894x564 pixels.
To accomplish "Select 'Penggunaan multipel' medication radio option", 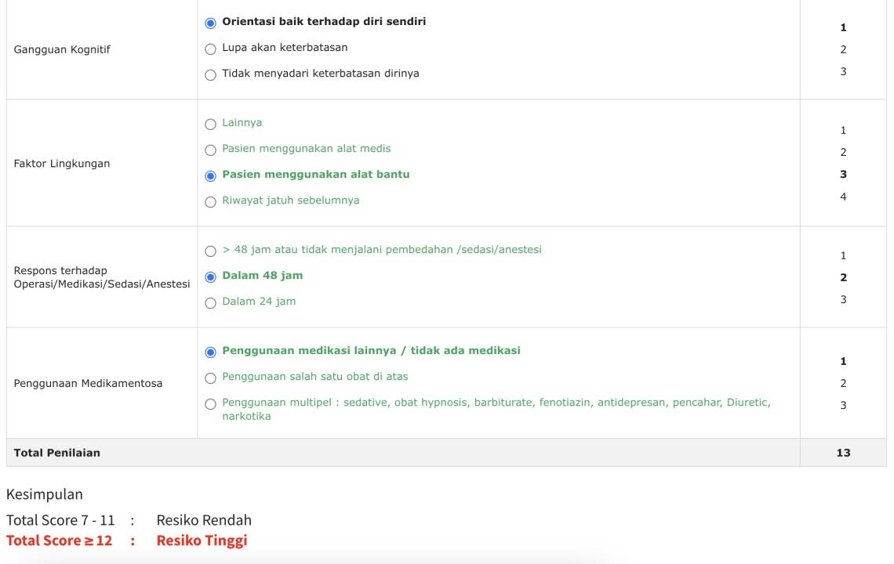I will (x=210, y=404).
